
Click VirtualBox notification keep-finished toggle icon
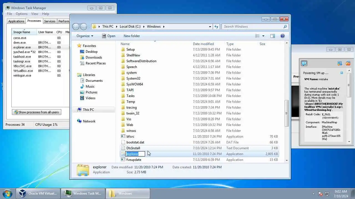click(340, 63)
